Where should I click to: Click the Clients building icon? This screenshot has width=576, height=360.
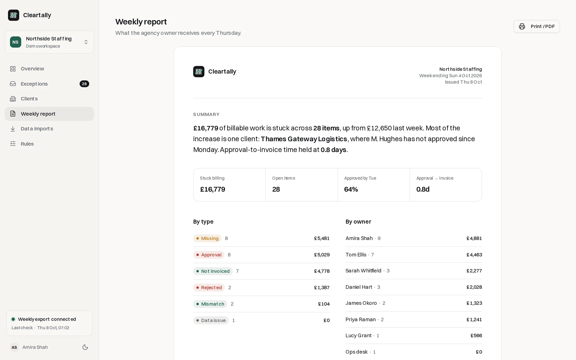point(13,99)
